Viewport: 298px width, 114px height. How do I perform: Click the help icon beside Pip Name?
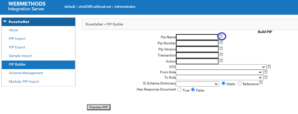tap(221, 36)
